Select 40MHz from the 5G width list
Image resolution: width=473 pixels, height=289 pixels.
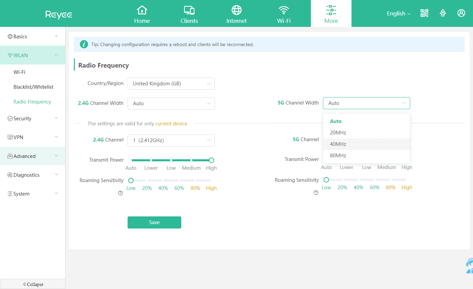(x=338, y=144)
